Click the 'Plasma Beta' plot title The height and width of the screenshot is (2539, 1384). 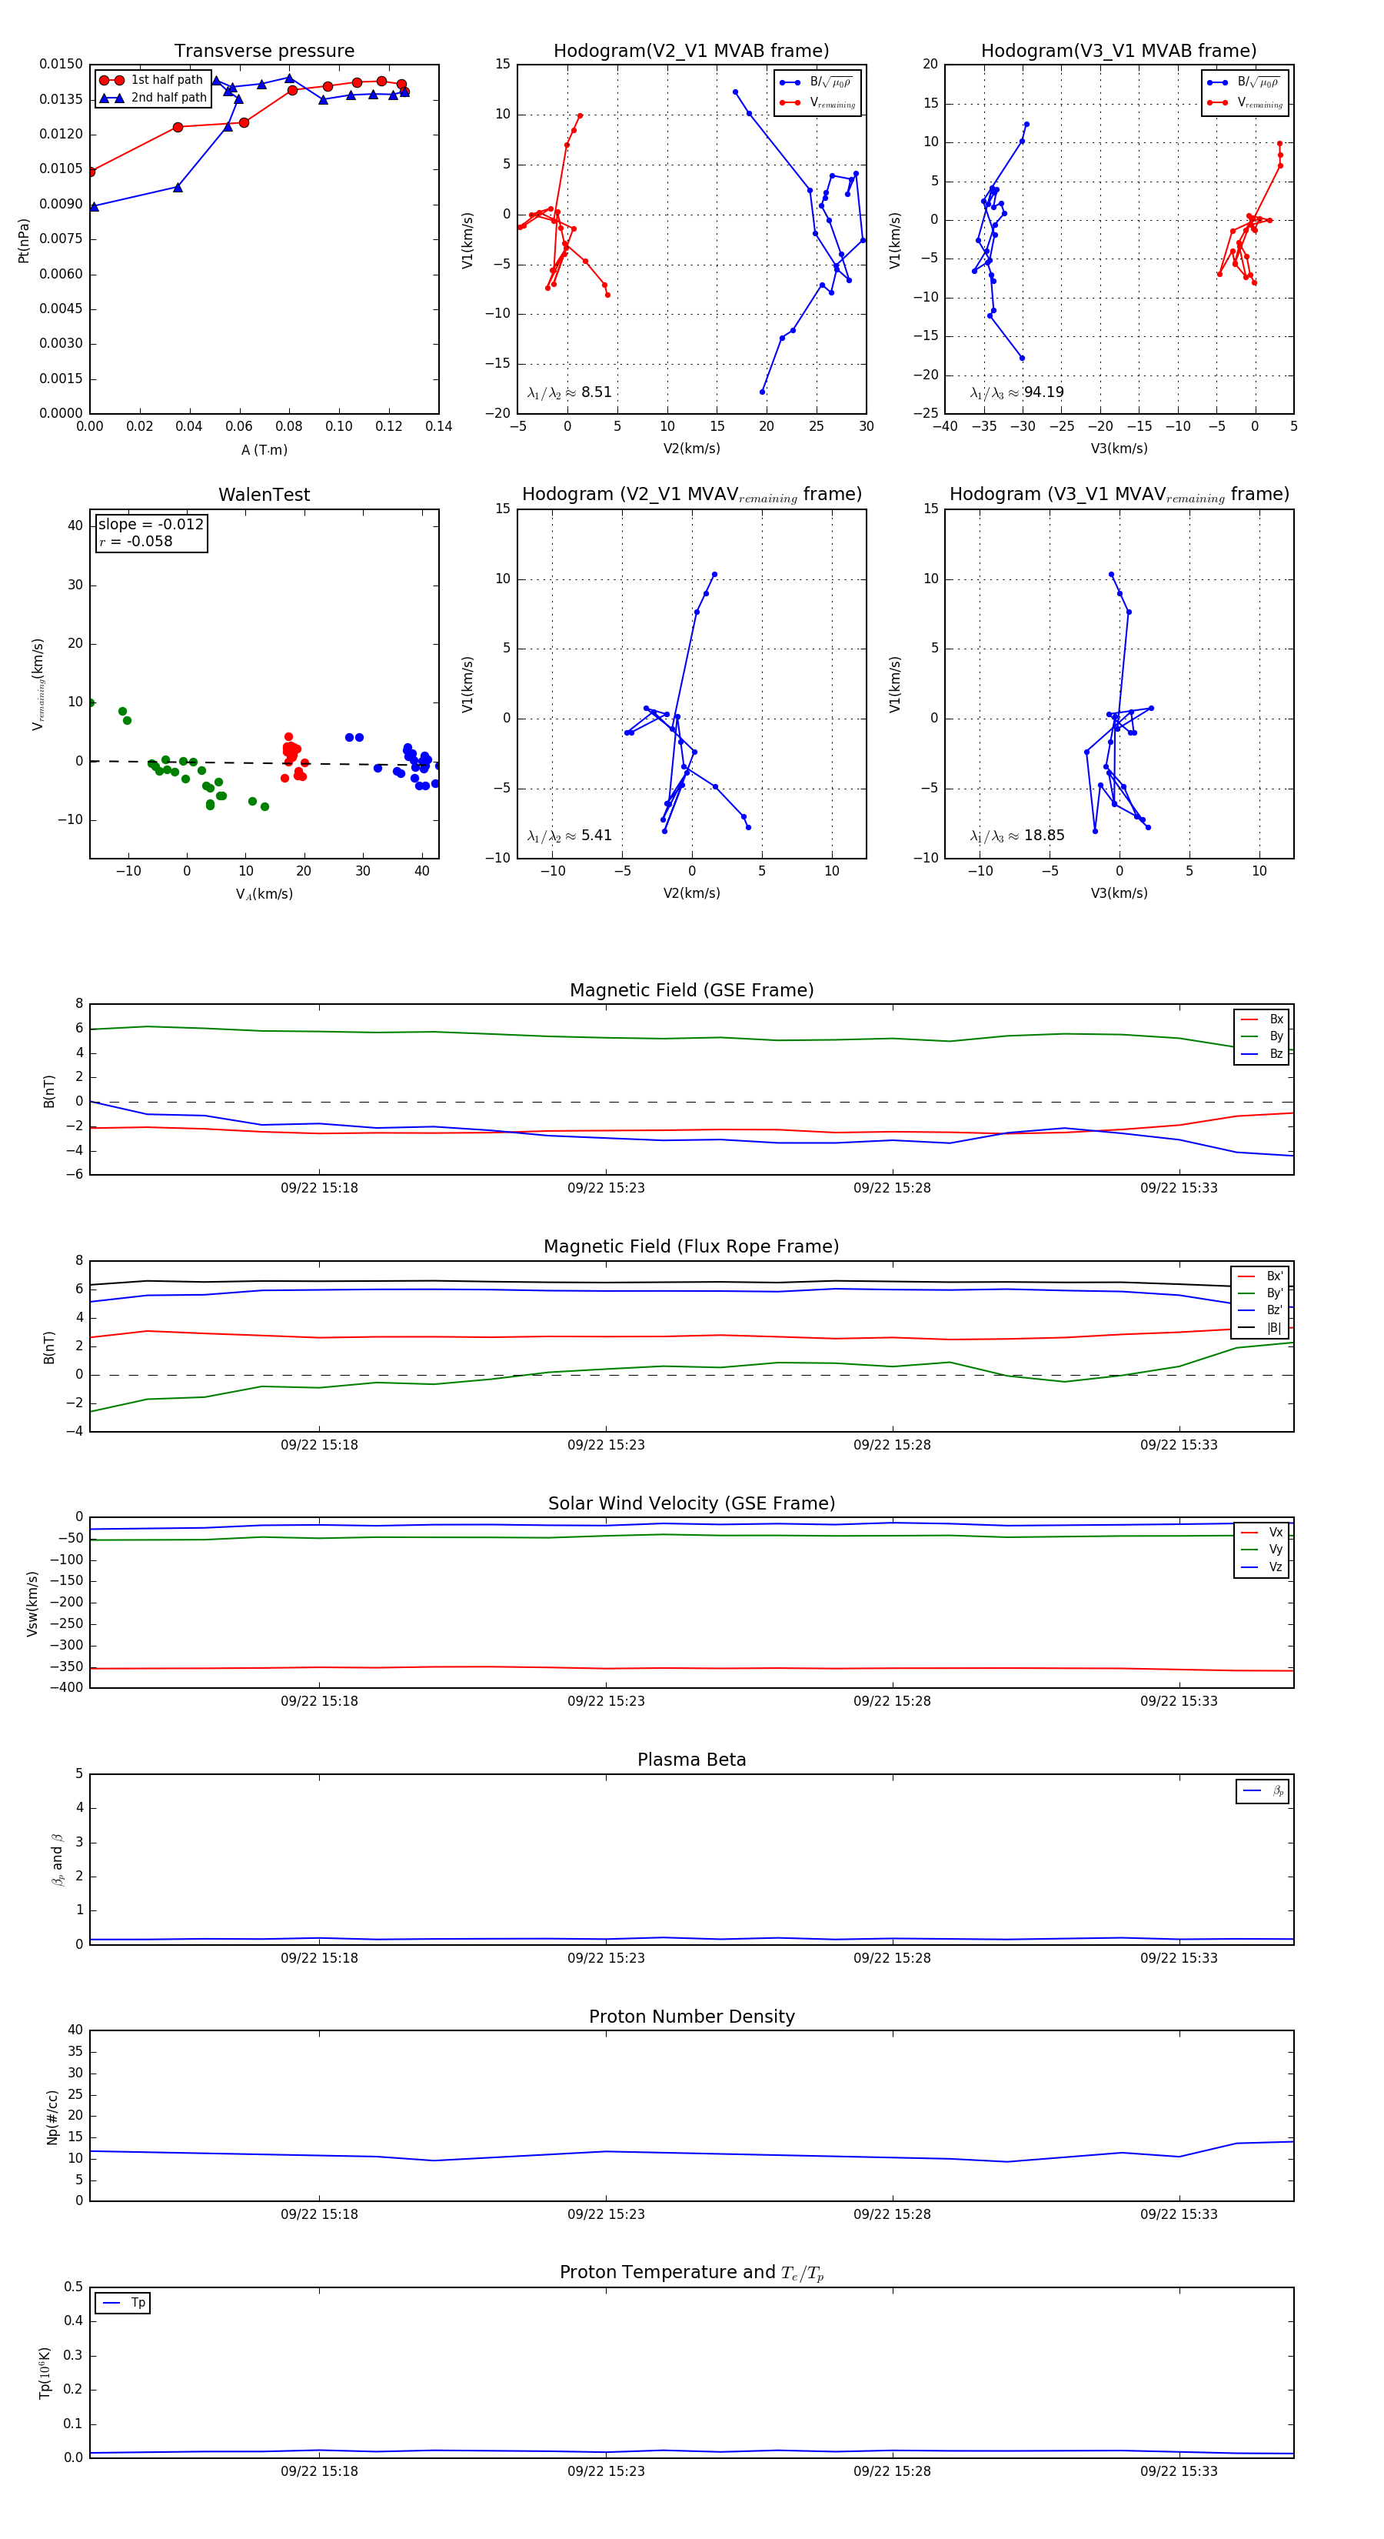click(691, 1760)
